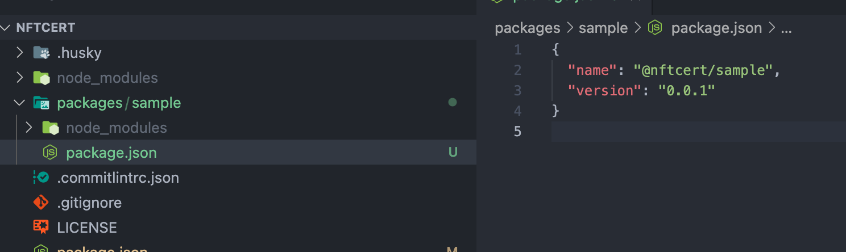Click the green node_modules folder icon at root

(42, 78)
